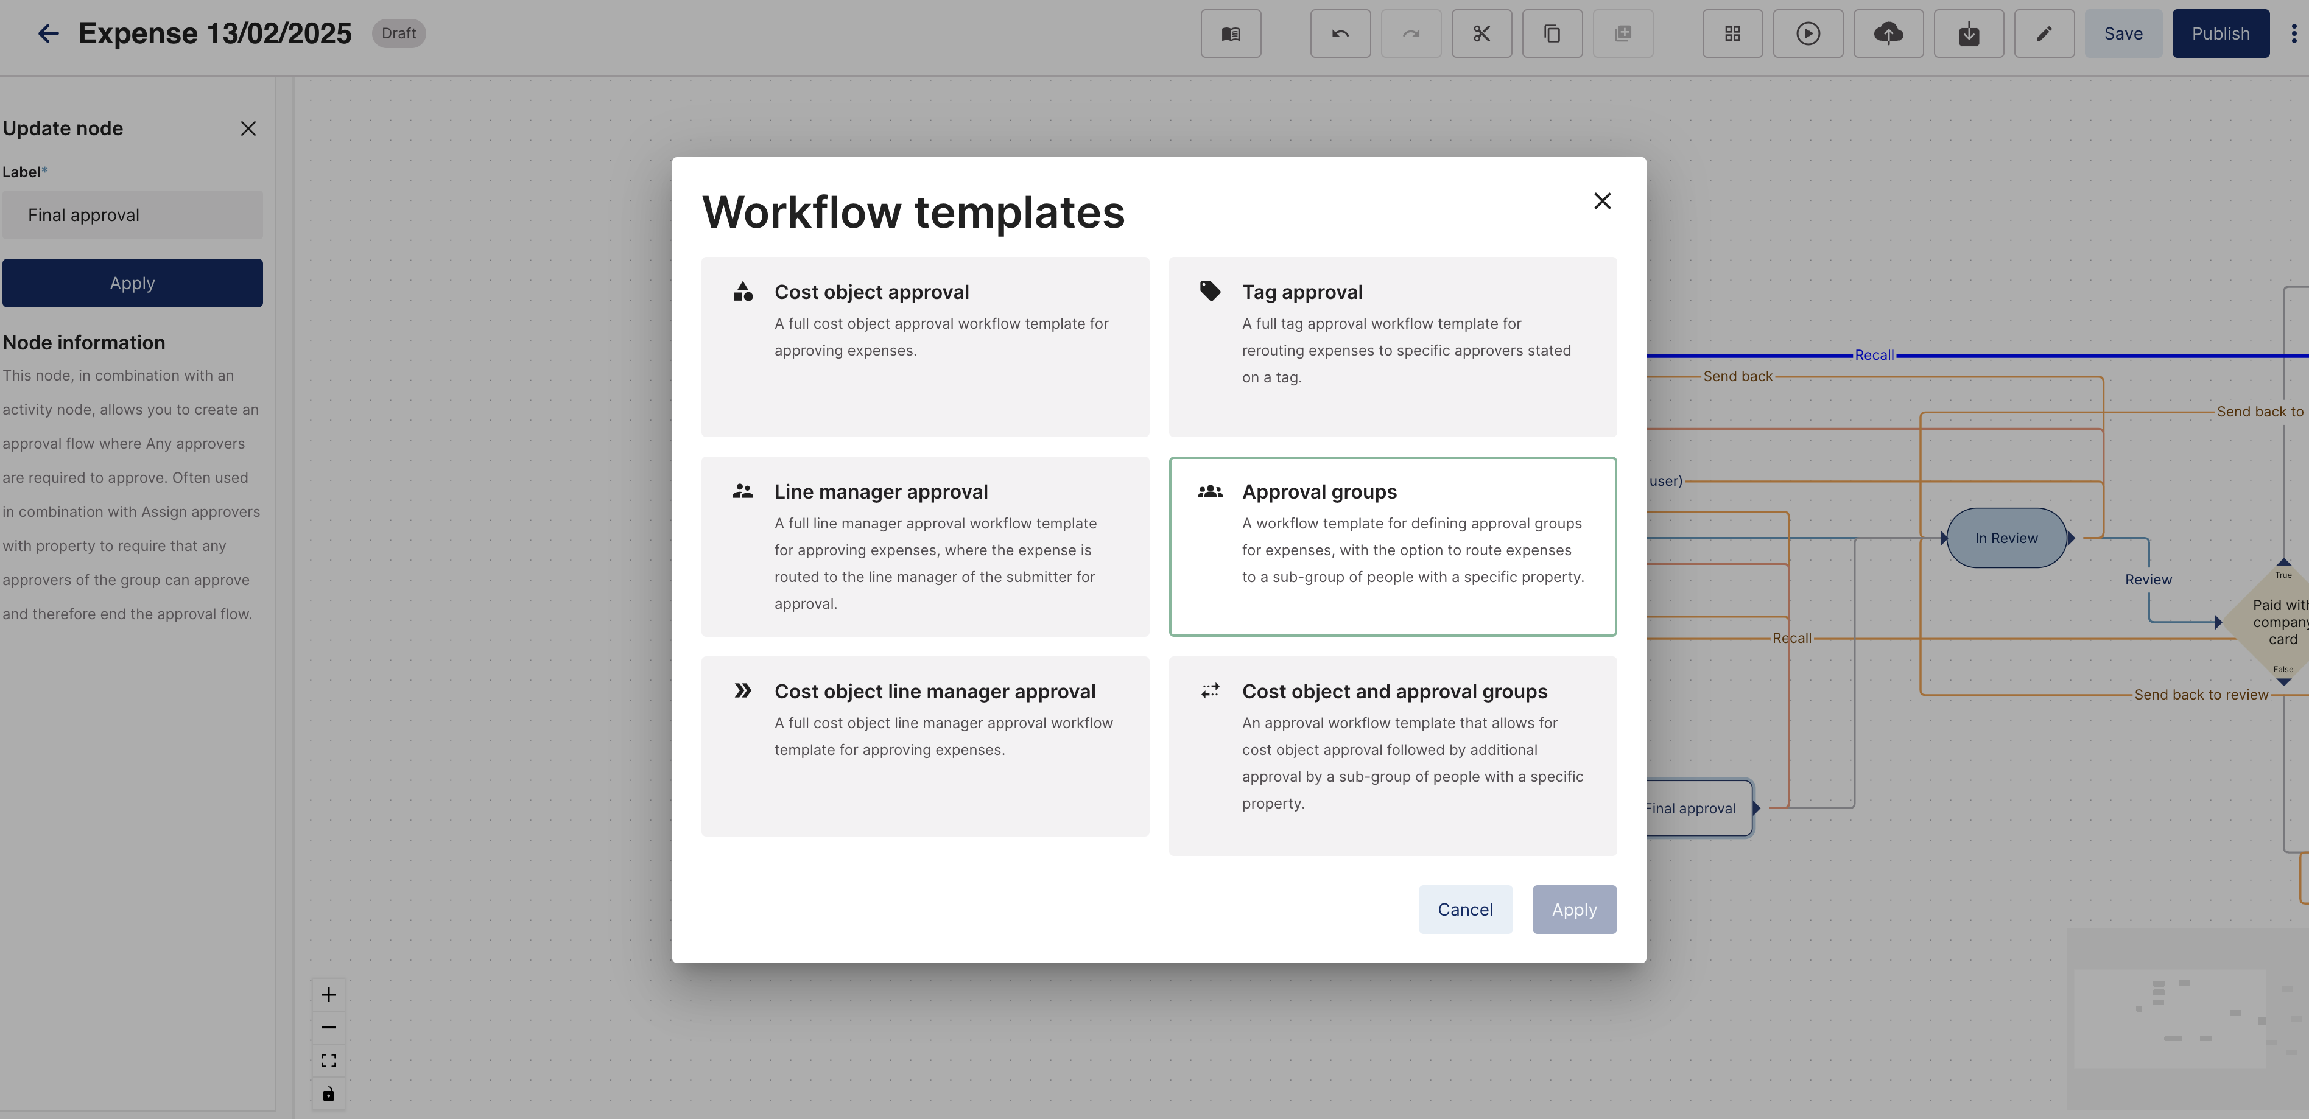The image size is (2309, 1119).
Task: Click the Tag approval tag icon
Action: click(1210, 291)
